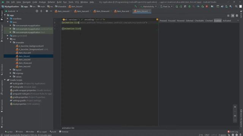
Task: Expand the layout folder
Action: [x=11, y=70]
